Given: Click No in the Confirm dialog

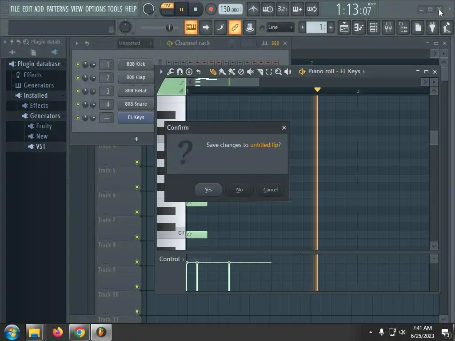Looking at the screenshot, I should tap(239, 190).
